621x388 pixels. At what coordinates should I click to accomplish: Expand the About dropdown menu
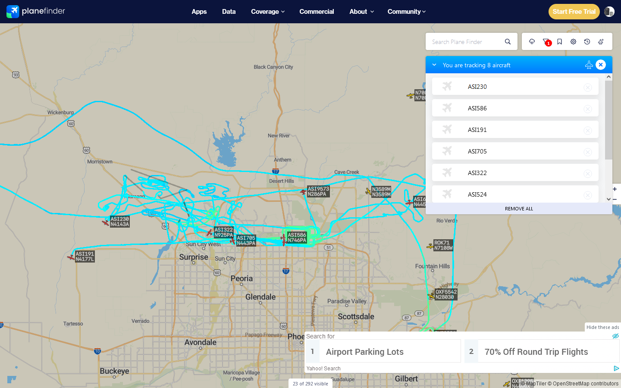361,12
